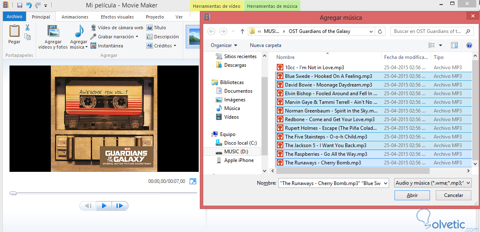Open recent locations dropdown arrow
This screenshot has width=480, height=232.
pyautogui.click(x=233, y=31)
